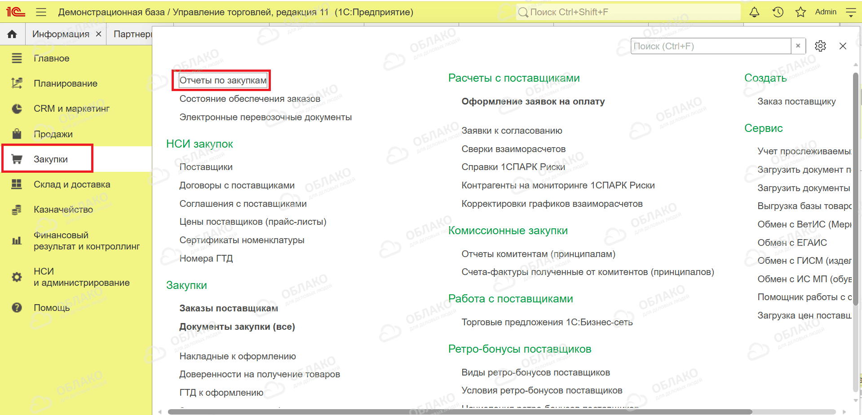Create a Заказ поставщику
This screenshot has width=862, height=415.
(796, 101)
